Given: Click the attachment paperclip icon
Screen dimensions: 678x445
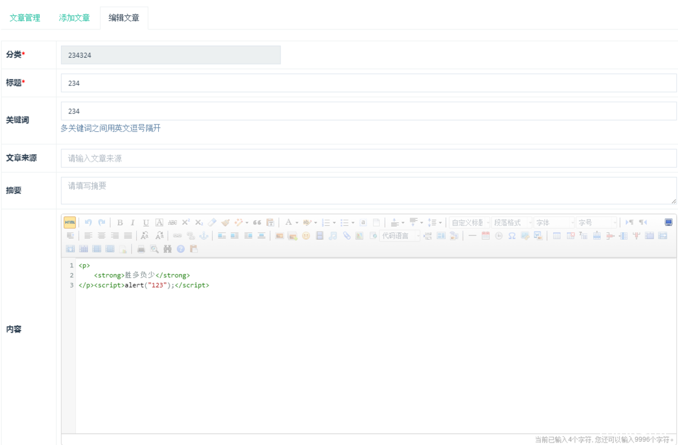Looking at the screenshot, I should tap(347, 236).
